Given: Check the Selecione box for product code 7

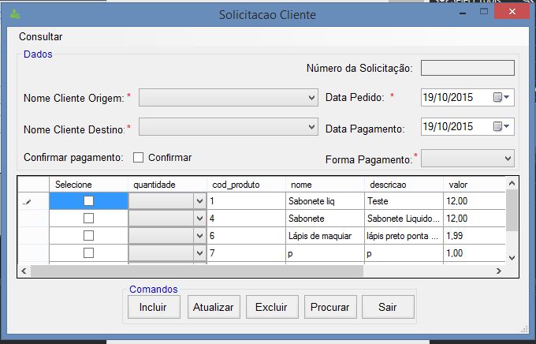Looking at the screenshot, I should [x=88, y=253].
